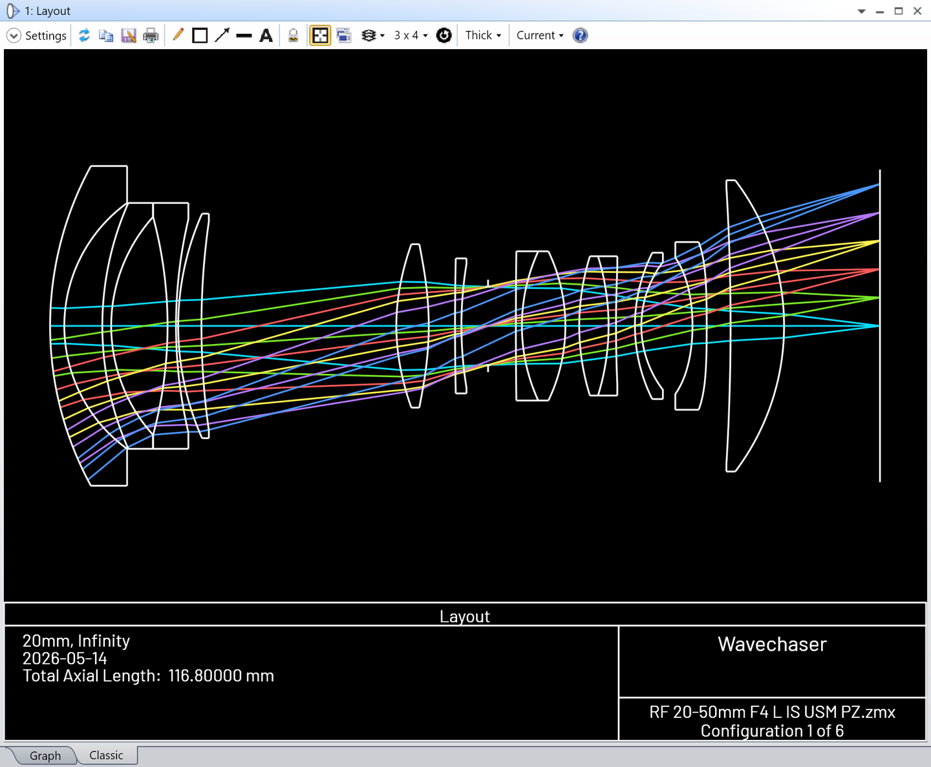Click the save graphic icon
Screen dimensions: 931x767
pyautogui.click(x=129, y=36)
